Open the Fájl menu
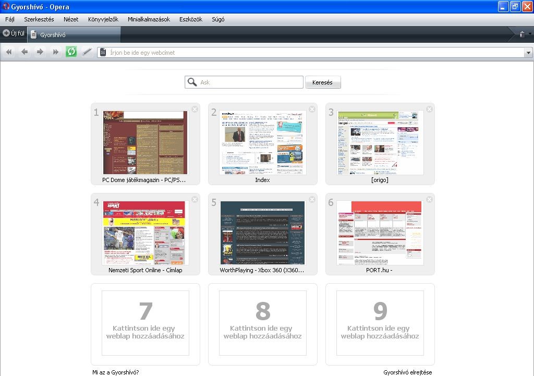Viewport: 534px width, 376px height. [10, 19]
